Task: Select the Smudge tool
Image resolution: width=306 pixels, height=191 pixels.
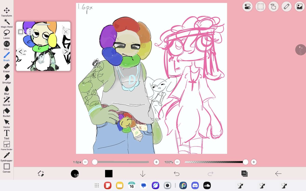Action: 7,79
